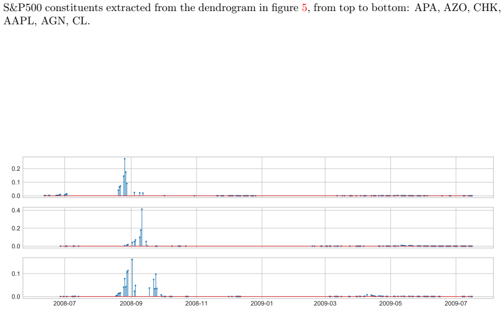Click the 0.4 y-axis tick of middle plot
The image size is (504, 309).
click(x=16, y=211)
